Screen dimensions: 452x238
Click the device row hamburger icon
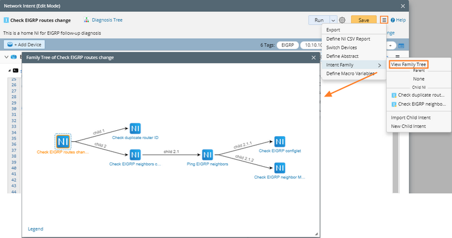398,57
